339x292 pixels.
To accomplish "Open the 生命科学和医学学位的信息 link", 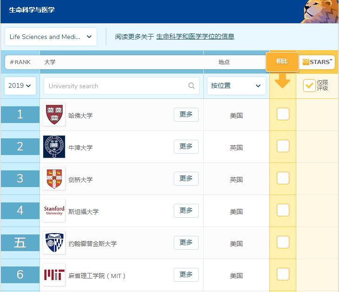I will (195, 37).
